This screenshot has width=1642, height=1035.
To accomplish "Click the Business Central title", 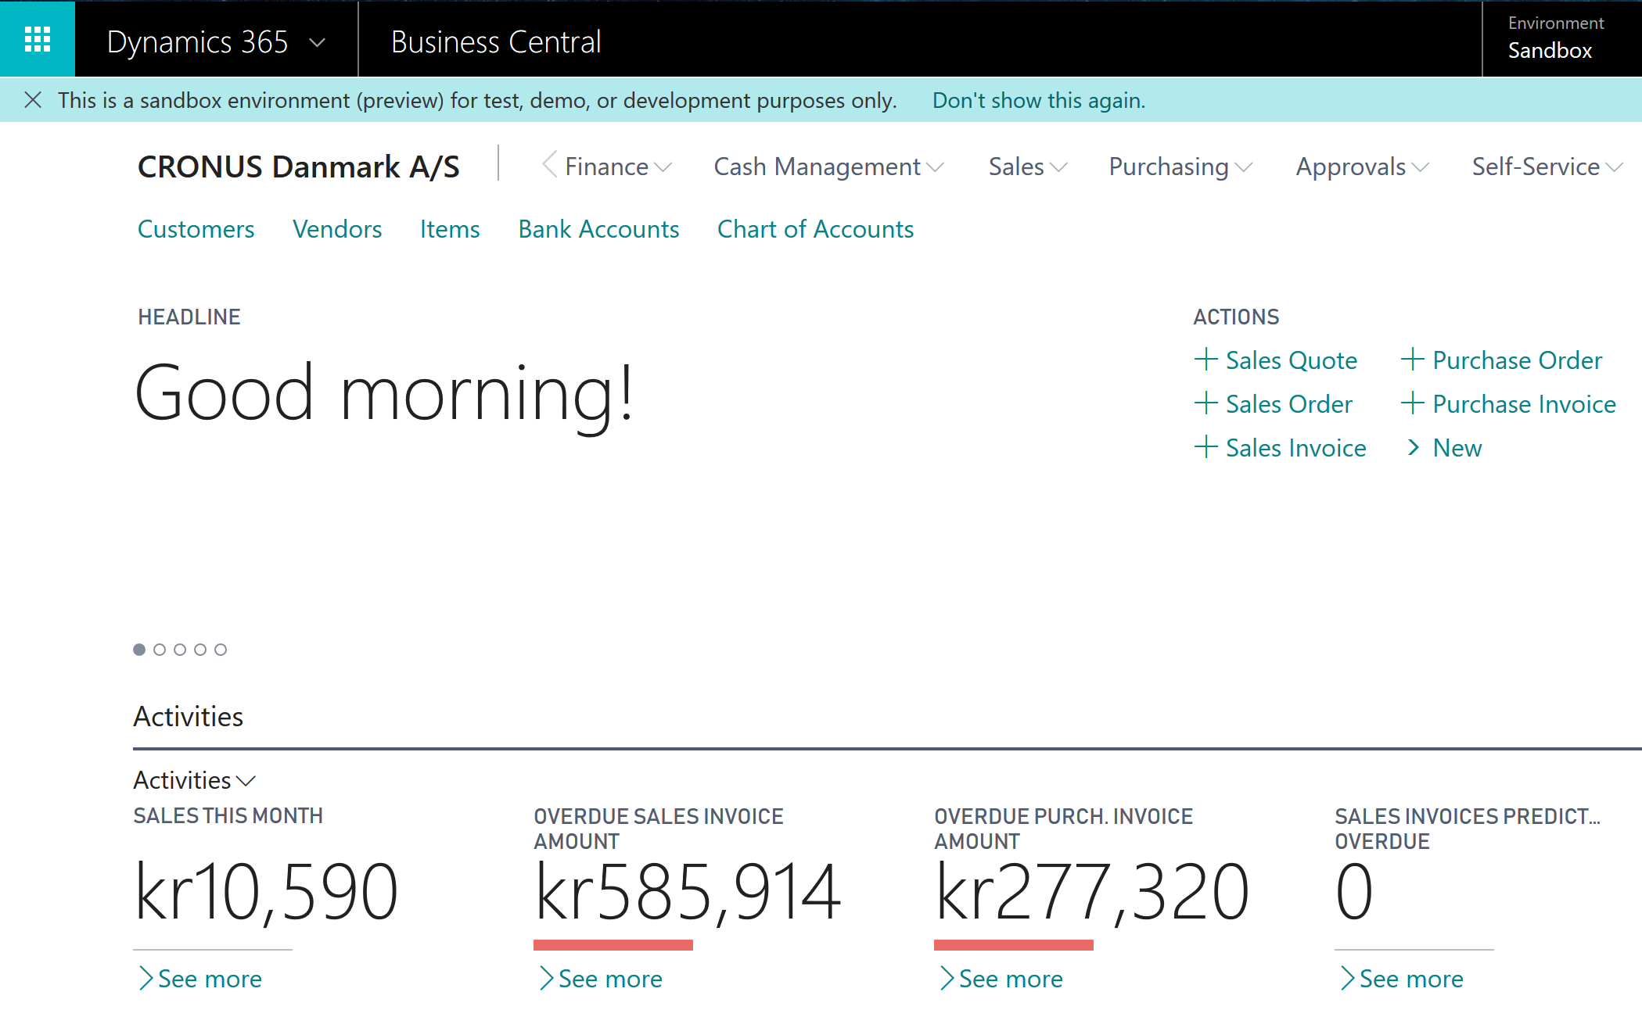I will 496,41.
